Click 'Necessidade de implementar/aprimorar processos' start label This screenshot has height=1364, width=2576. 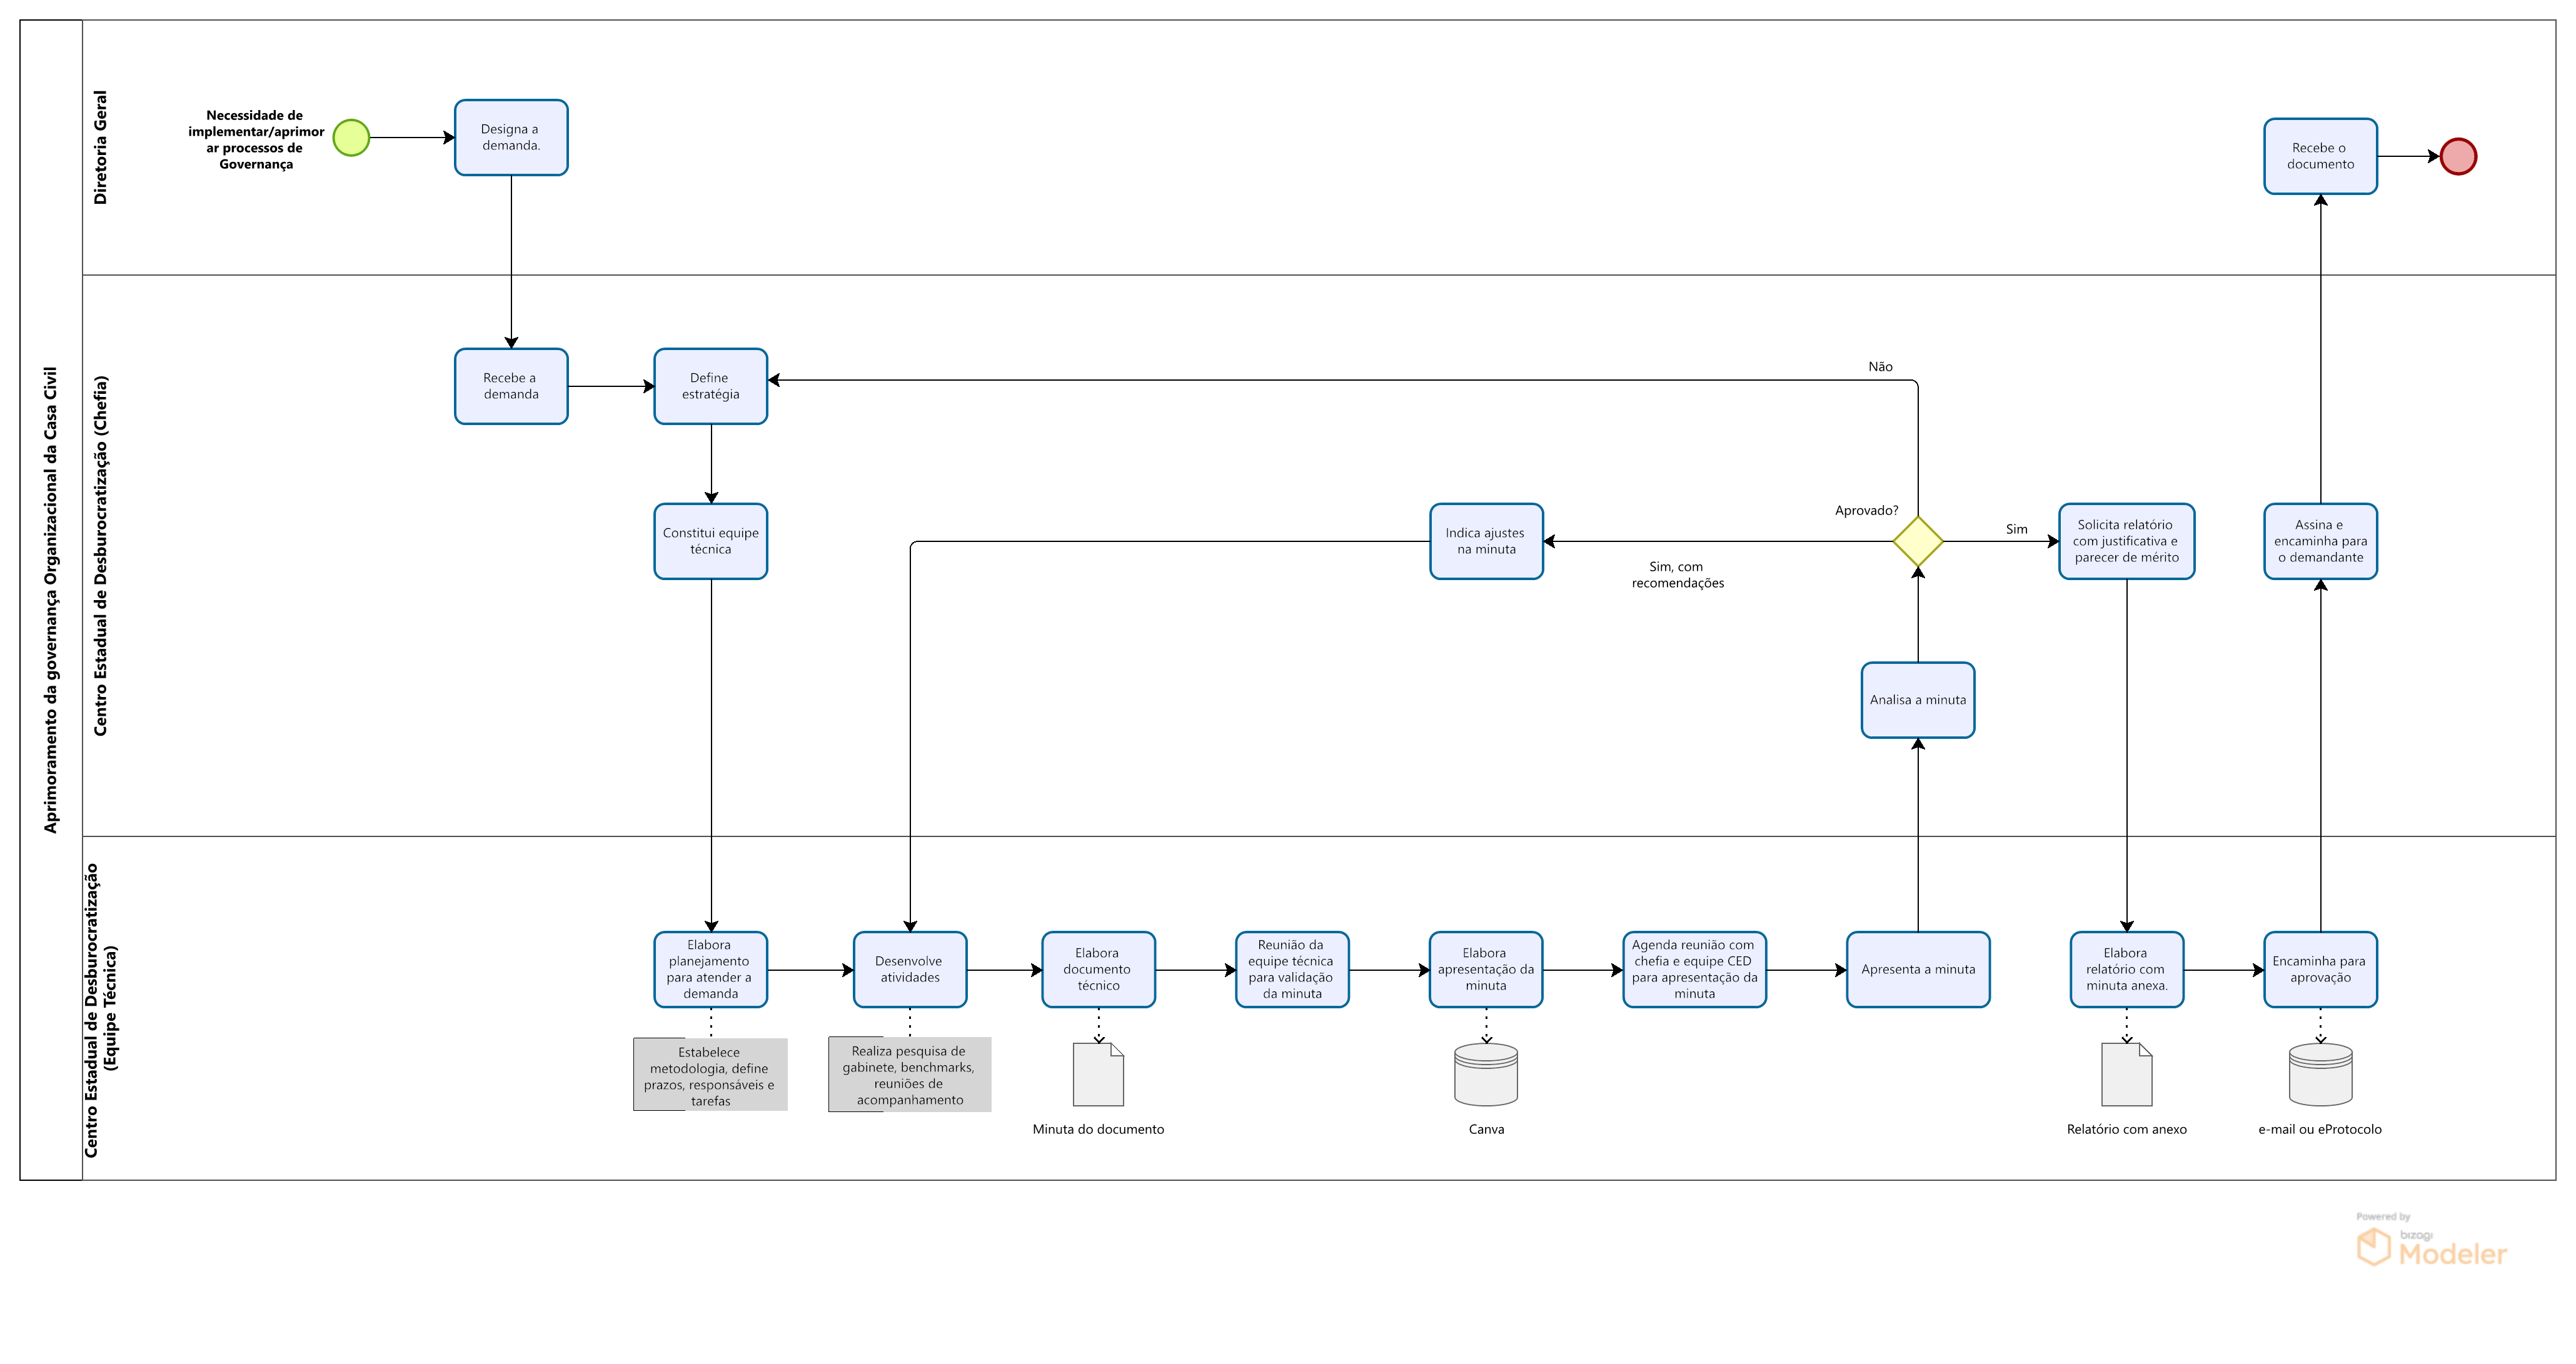click(255, 140)
